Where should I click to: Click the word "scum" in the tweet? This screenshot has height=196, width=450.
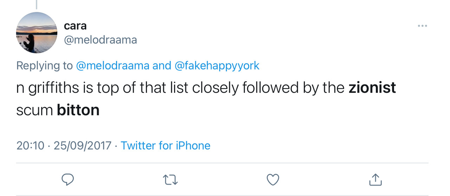(x=34, y=110)
